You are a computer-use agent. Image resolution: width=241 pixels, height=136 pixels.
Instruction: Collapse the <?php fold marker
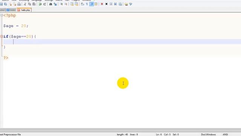coord(2,15)
